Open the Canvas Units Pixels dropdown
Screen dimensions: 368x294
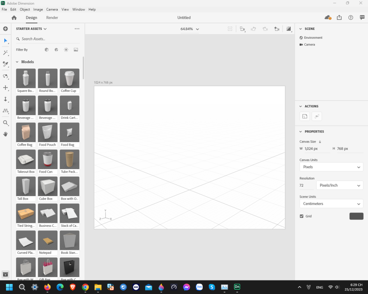point(331,167)
